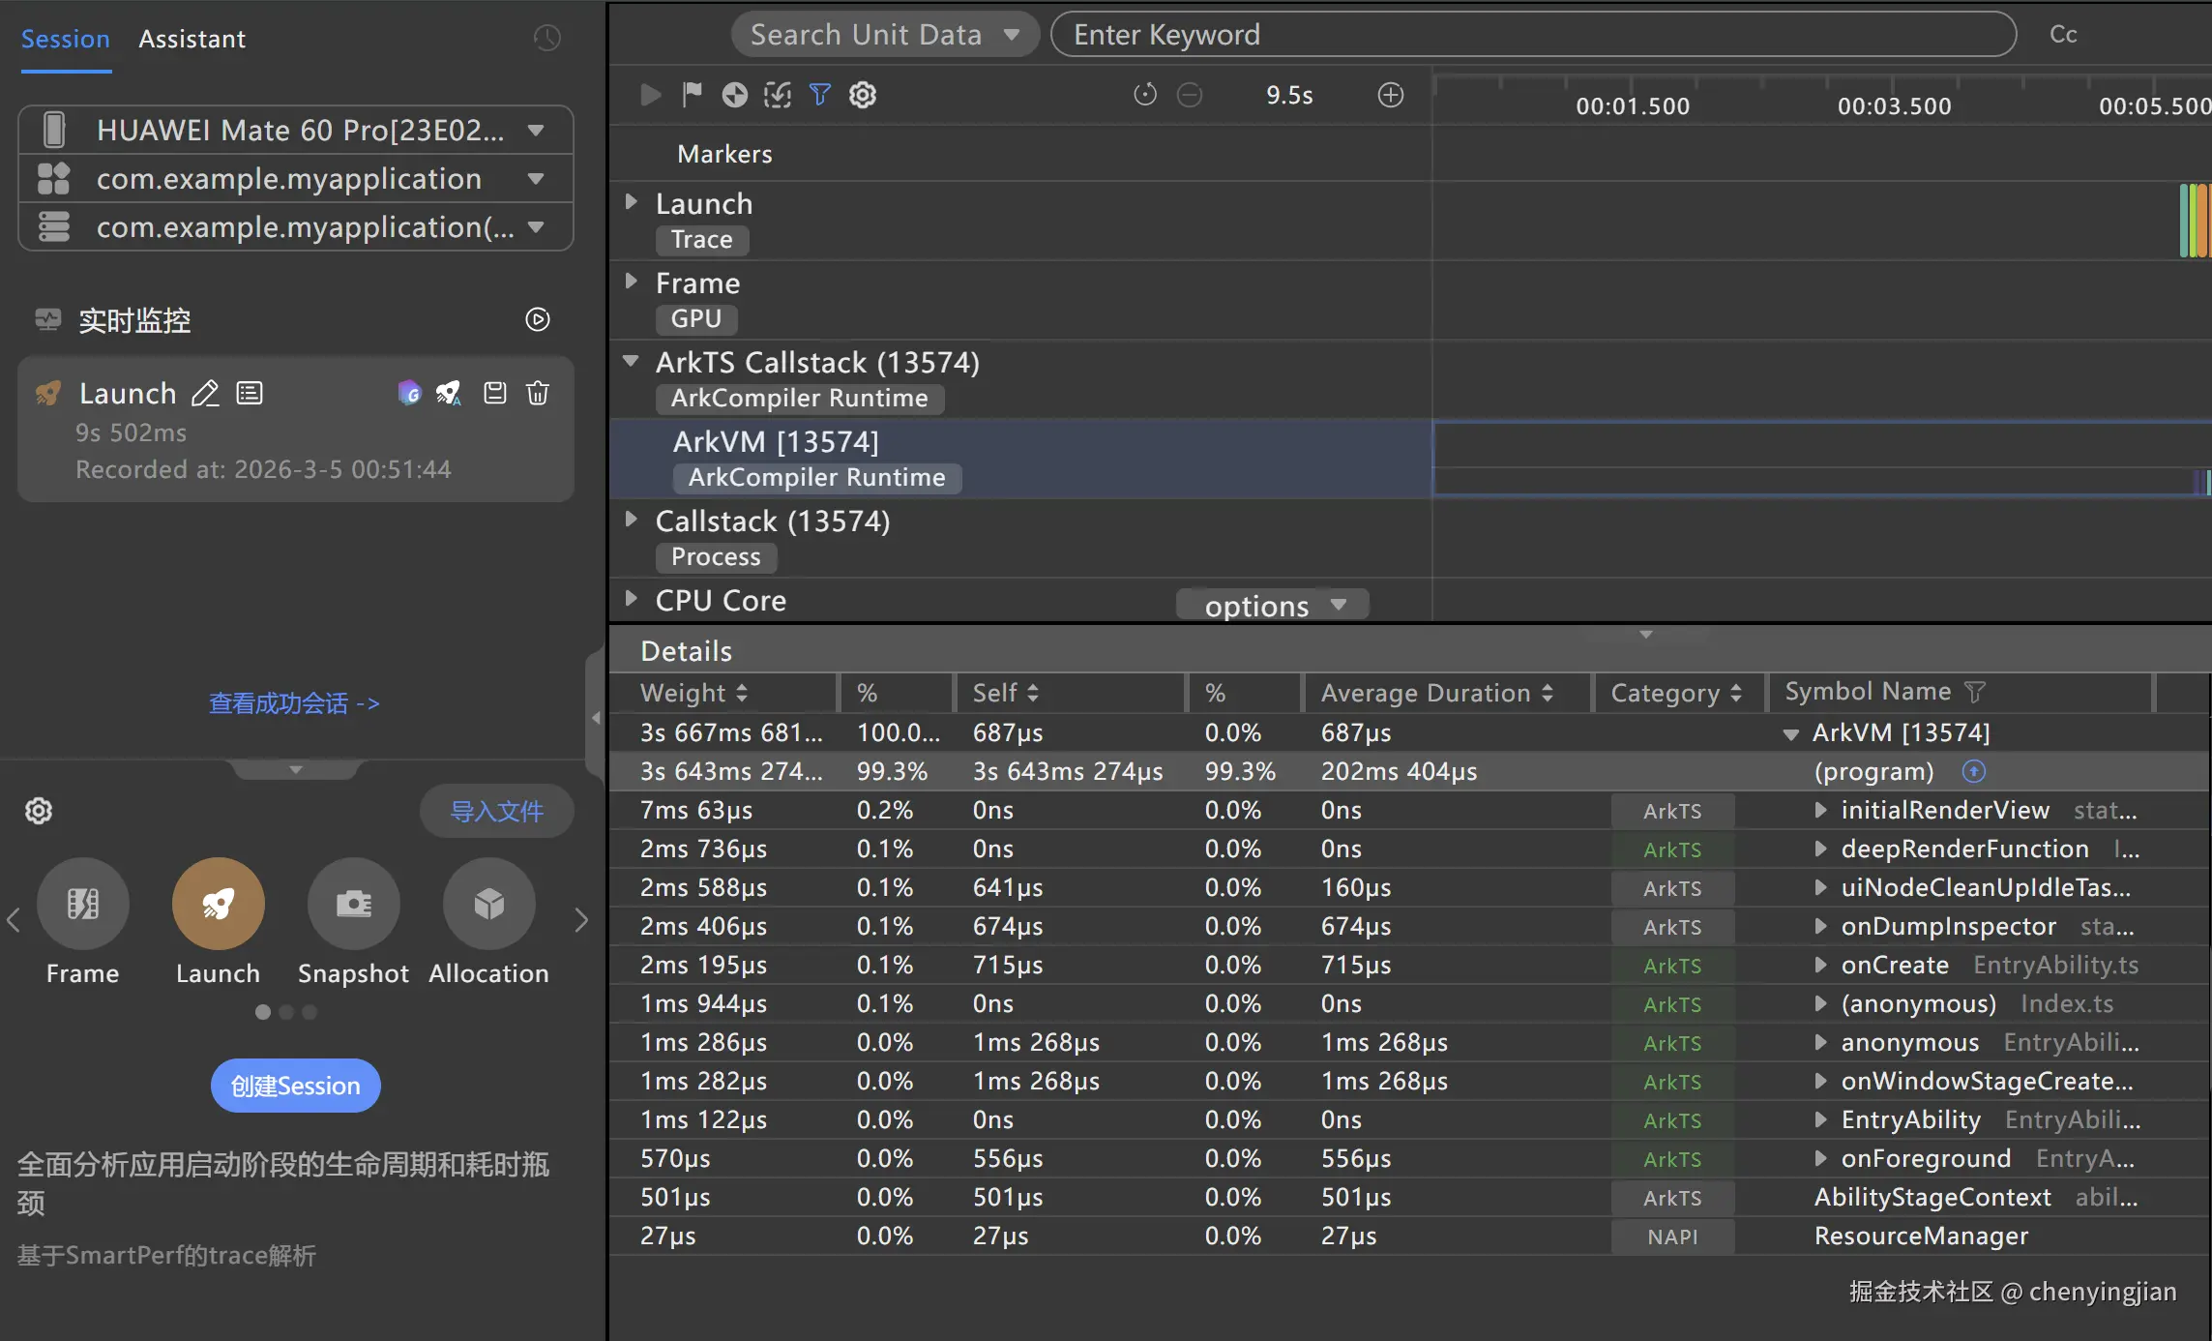Select the Allocation template icon
Screen dimensions: 2212x1341
[488, 904]
